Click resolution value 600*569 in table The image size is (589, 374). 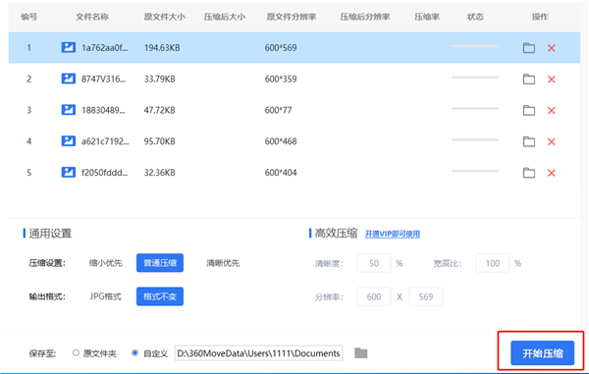tap(281, 48)
